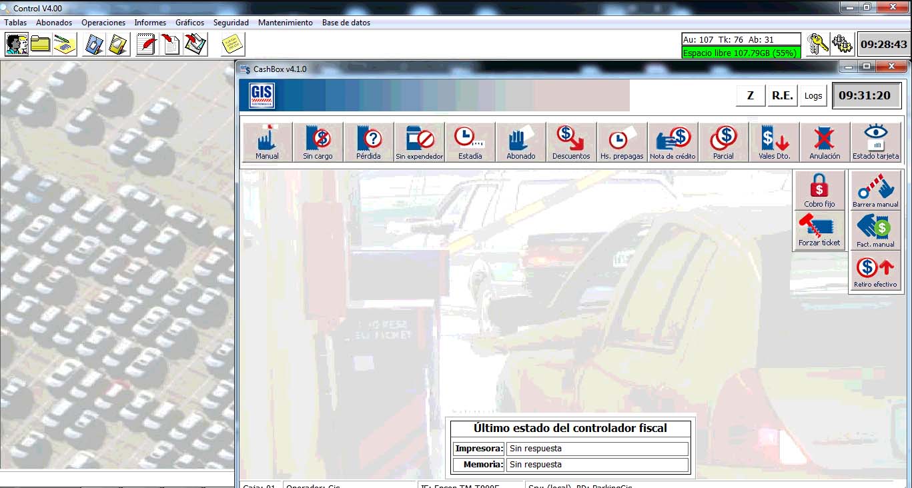This screenshot has height=488, width=912.
Task: Click the Au: 107 Tk: 76 Ab: 31 counter
Action: click(x=741, y=39)
